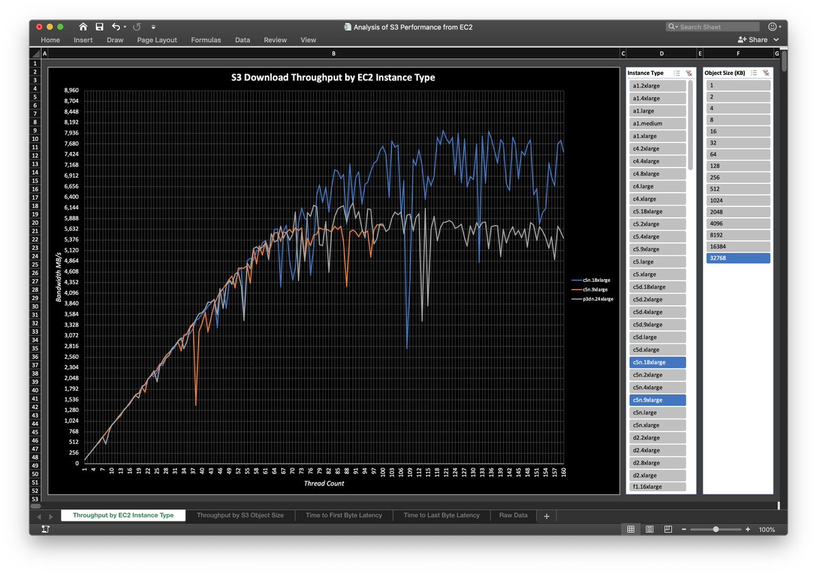Zoom in with the plus button
The height and width of the screenshot is (574, 817).
tap(748, 529)
